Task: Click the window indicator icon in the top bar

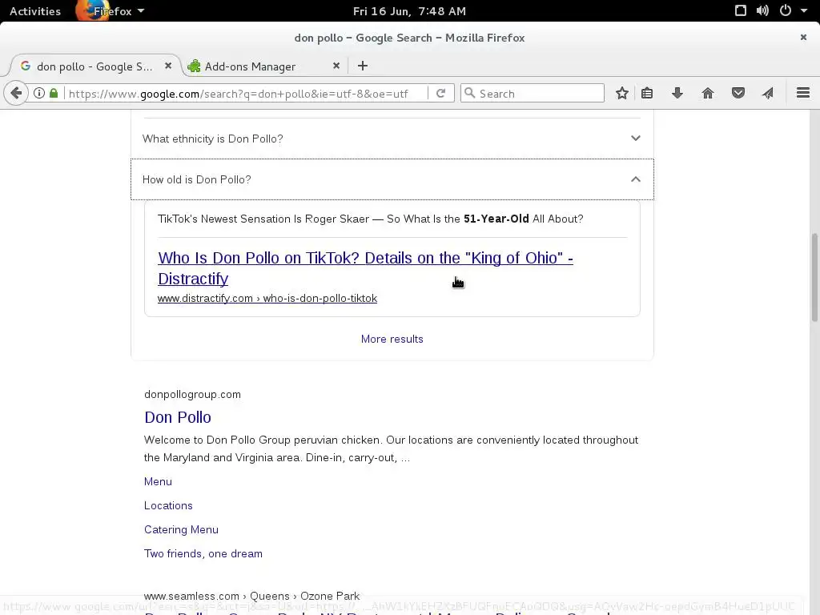Action: (x=741, y=10)
